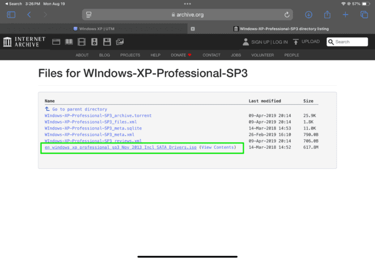Download the SATA Drivers .iso file

click(120, 147)
